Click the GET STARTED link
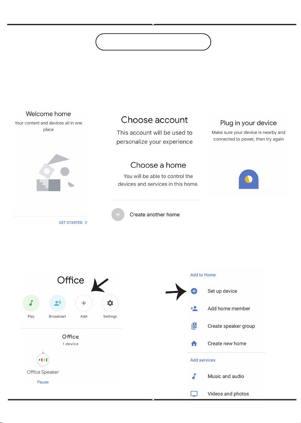This screenshot has width=301, height=423. (71, 223)
